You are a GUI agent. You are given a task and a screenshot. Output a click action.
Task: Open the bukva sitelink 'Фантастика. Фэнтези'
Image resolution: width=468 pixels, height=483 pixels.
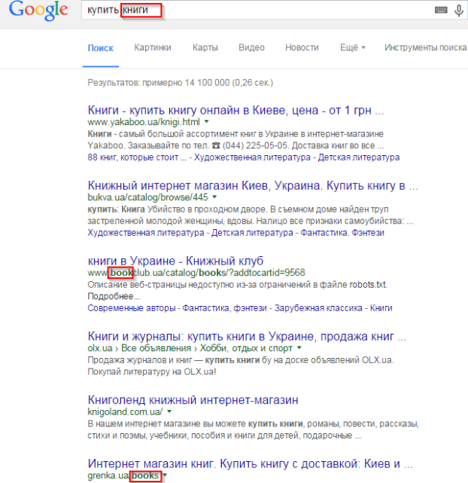point(342,233)
